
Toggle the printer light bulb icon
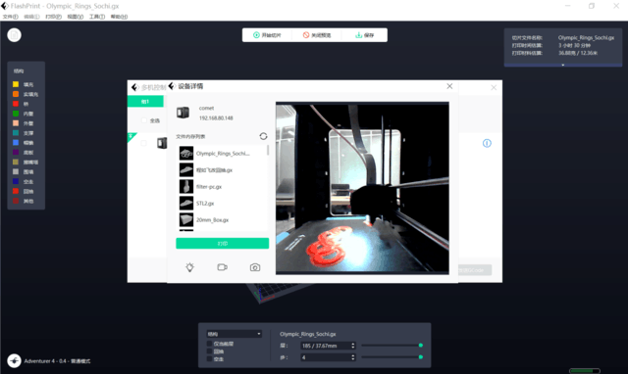(189, 267)
